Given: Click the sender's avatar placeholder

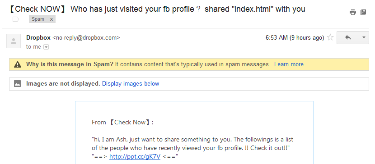Looking at the screenshot, I should [x=14, y=41].
